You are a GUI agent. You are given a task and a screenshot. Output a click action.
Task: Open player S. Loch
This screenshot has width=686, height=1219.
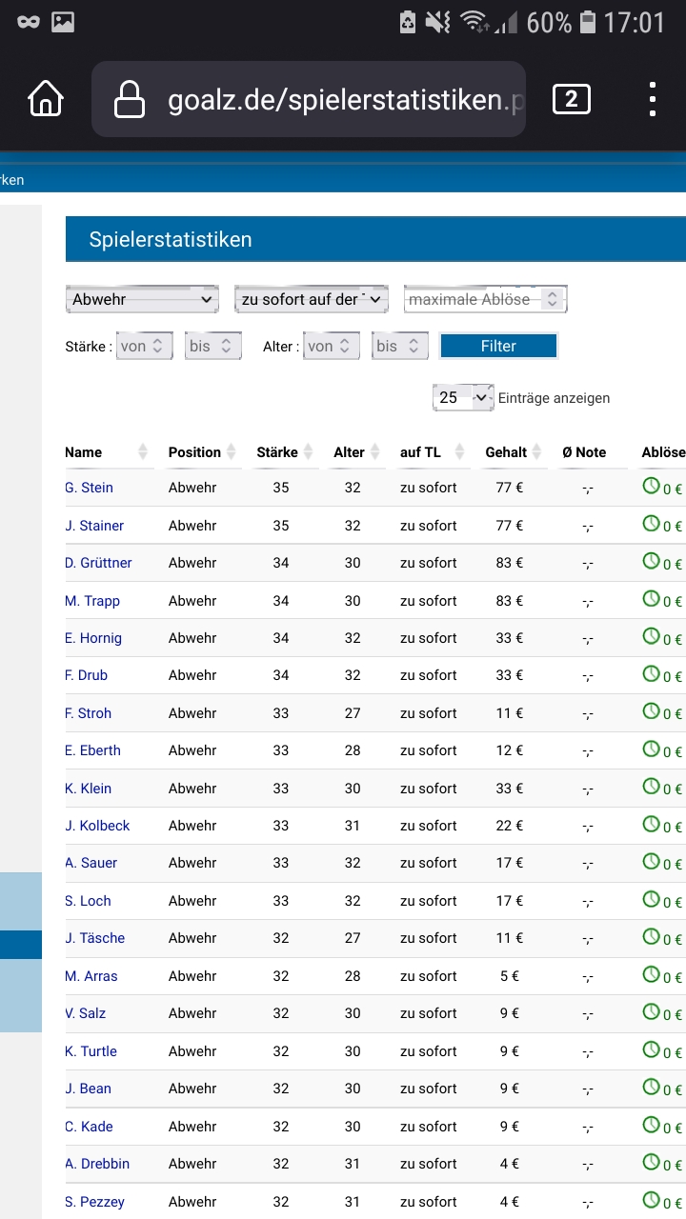coord(88,901)
